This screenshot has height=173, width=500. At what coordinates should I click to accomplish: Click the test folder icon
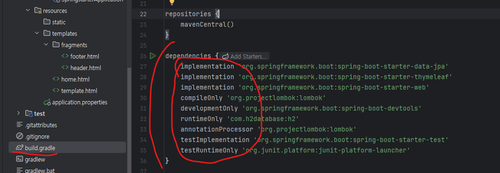click(x=29, y=113)
